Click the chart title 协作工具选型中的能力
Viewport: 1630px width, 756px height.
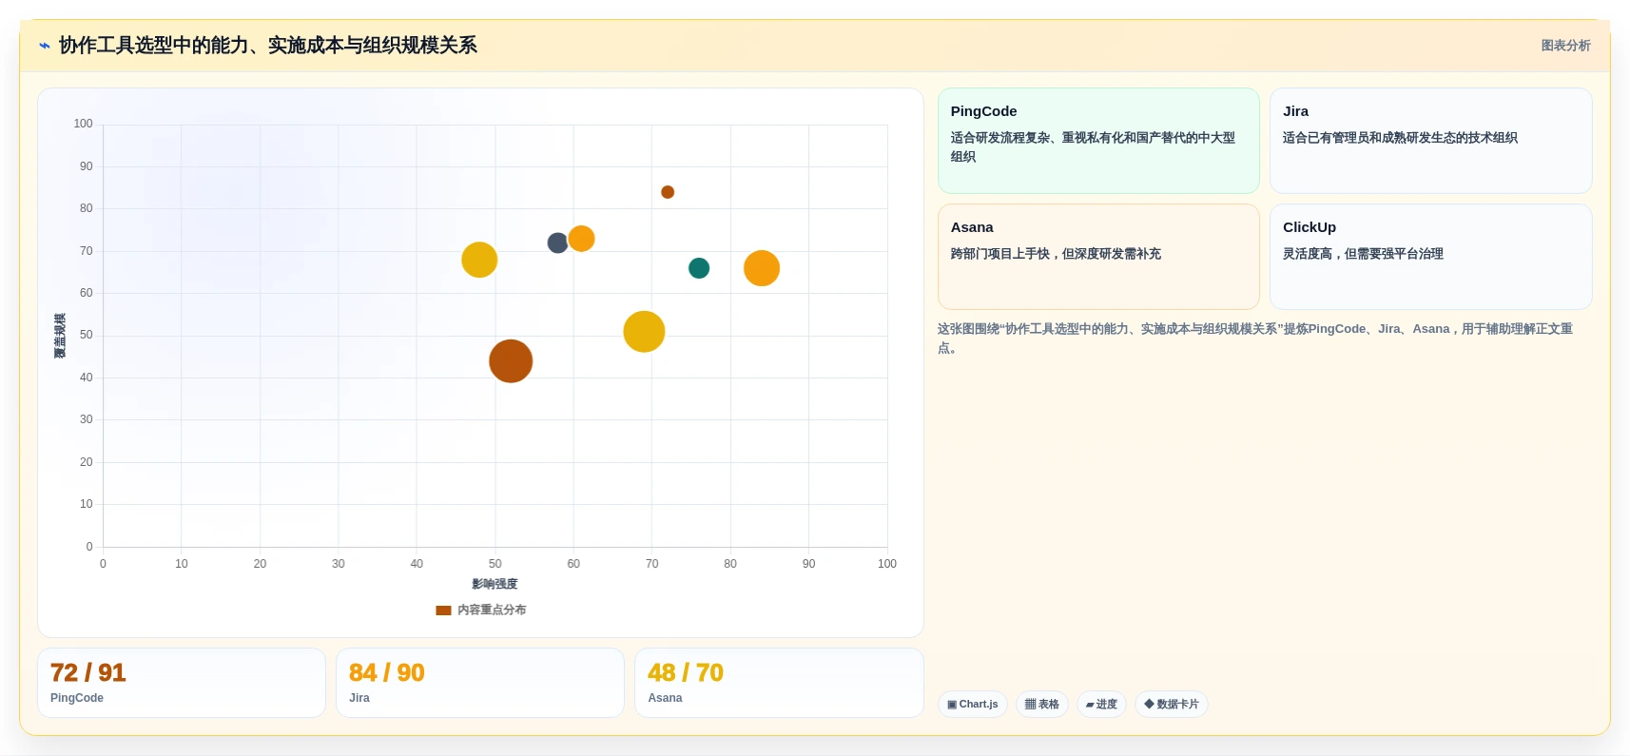[x=268, y=46]
